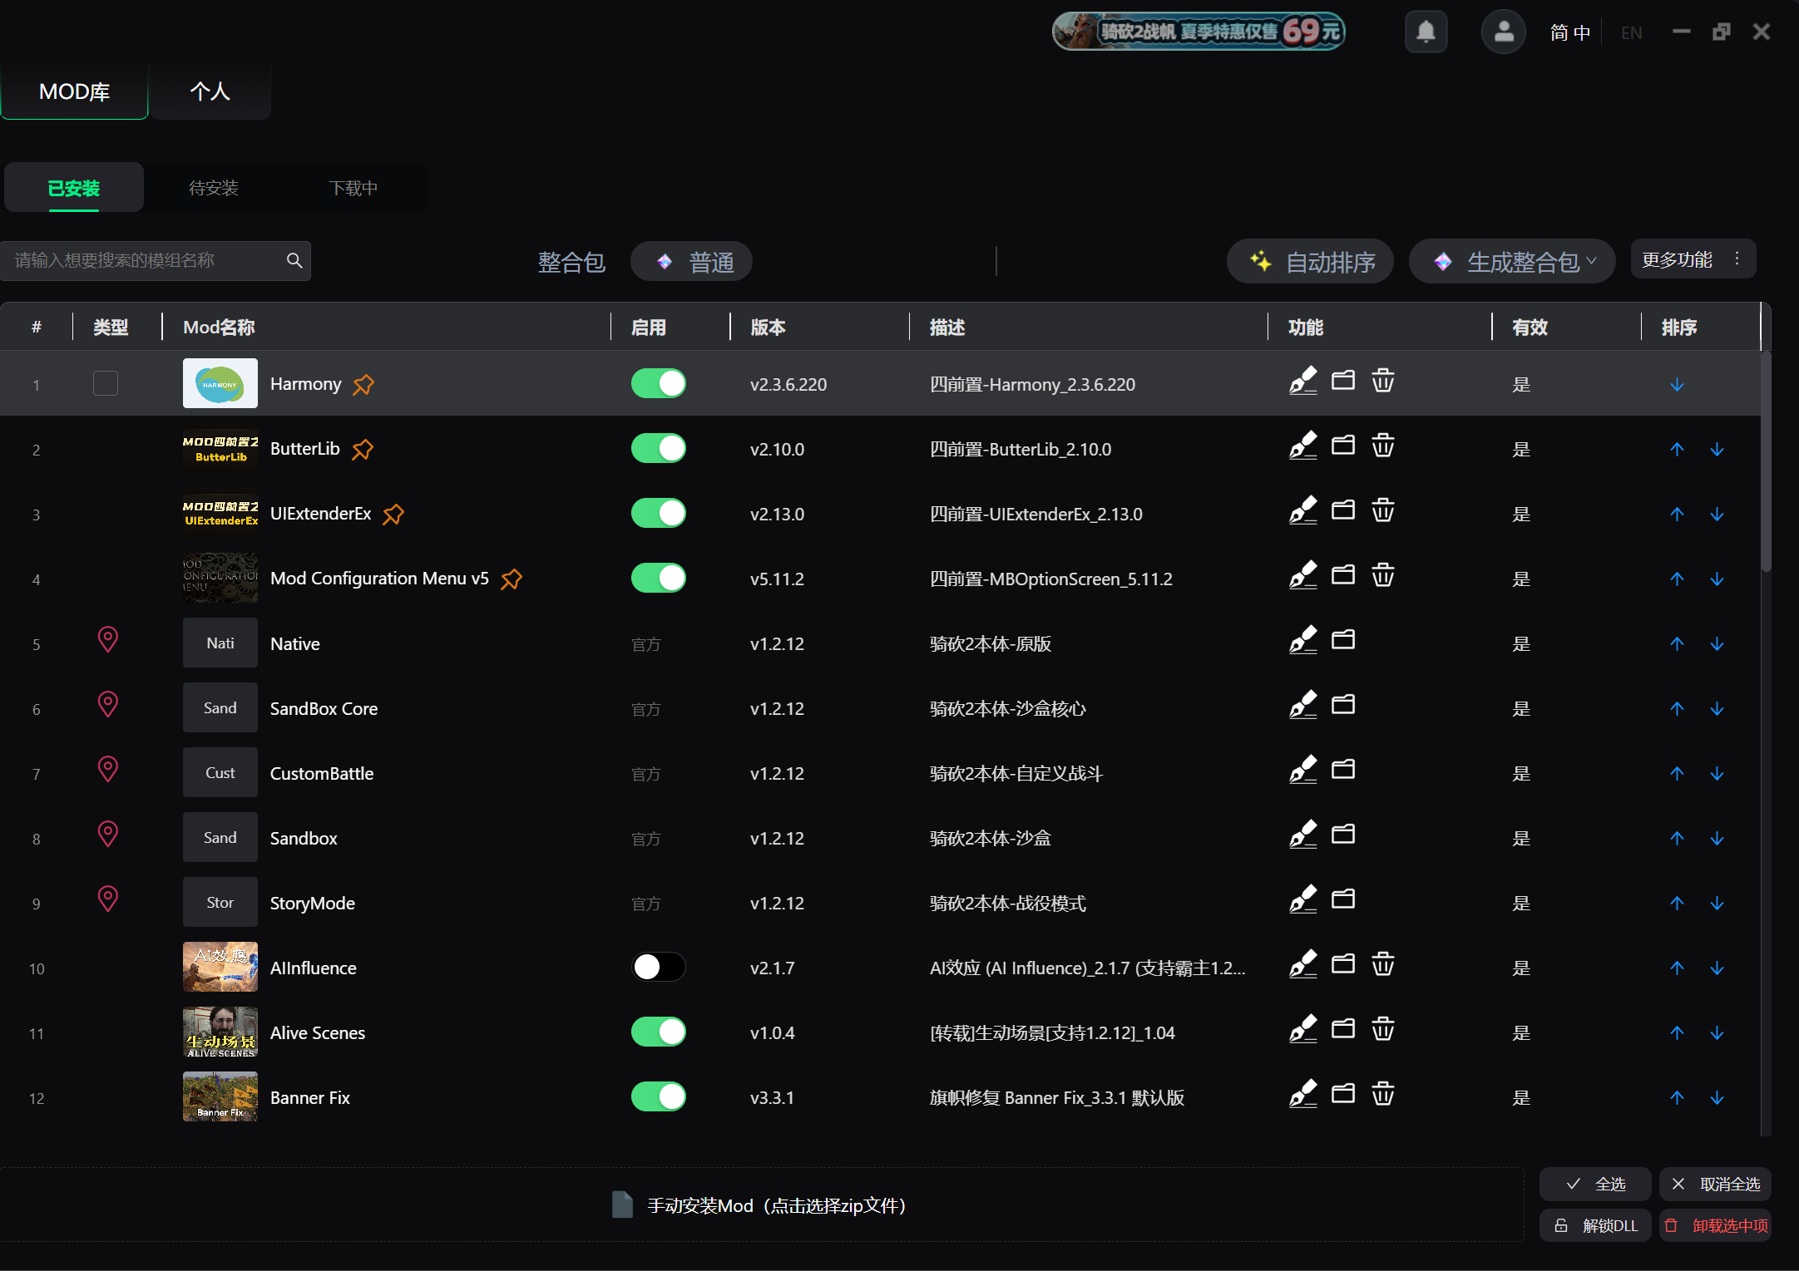Click the pin icon next to Harmony
The height and width of the screenshot is (1271, 1799).
[363, 385]
